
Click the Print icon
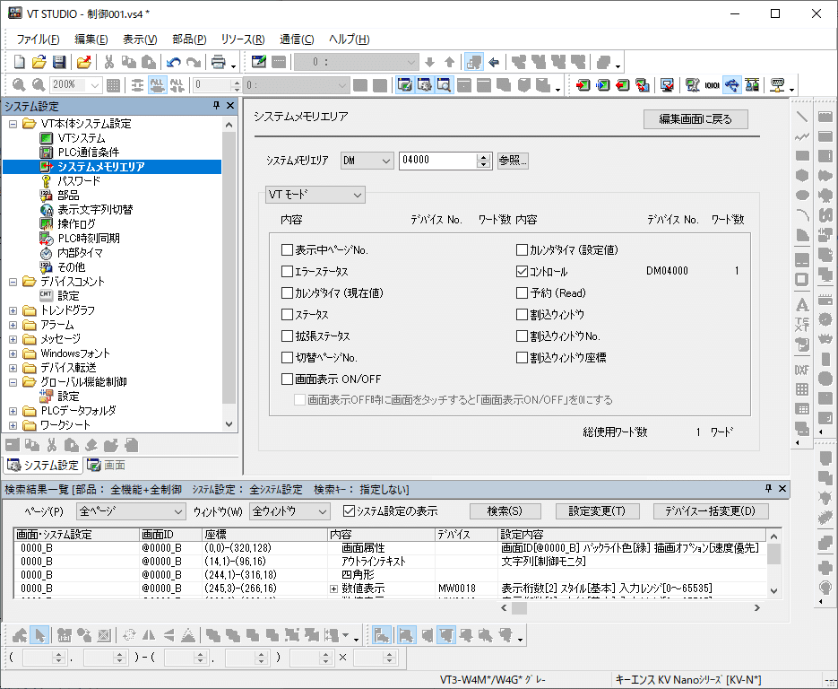pyautogui.click(x=219, y=62)
